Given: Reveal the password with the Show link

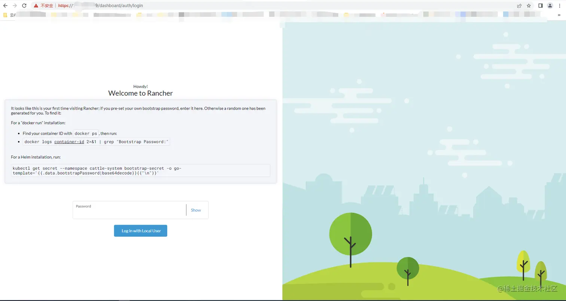Looking at the screenshot, I should [196, 210].
